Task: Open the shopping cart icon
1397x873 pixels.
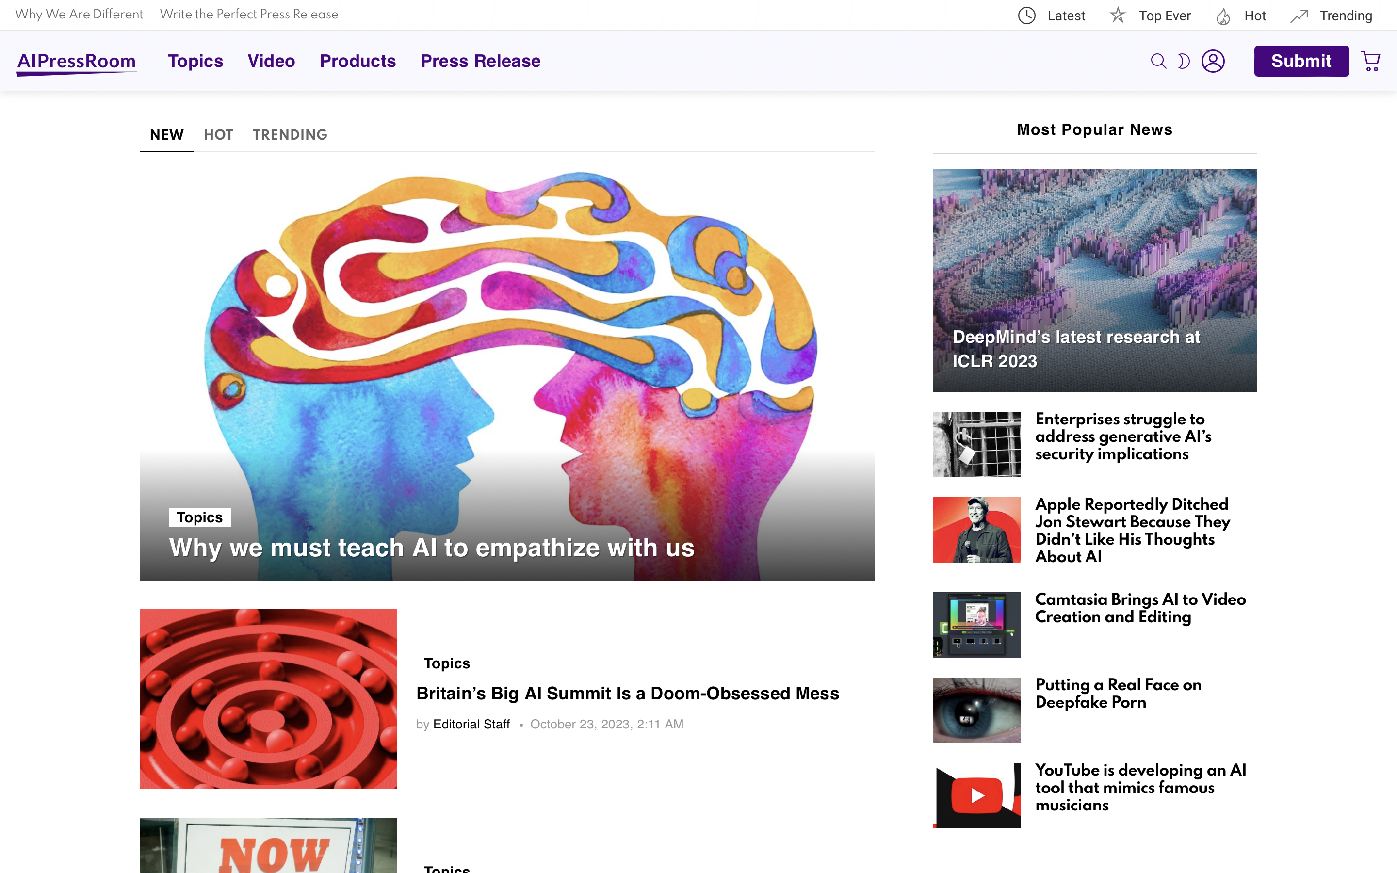Action: click(1370, 61)
